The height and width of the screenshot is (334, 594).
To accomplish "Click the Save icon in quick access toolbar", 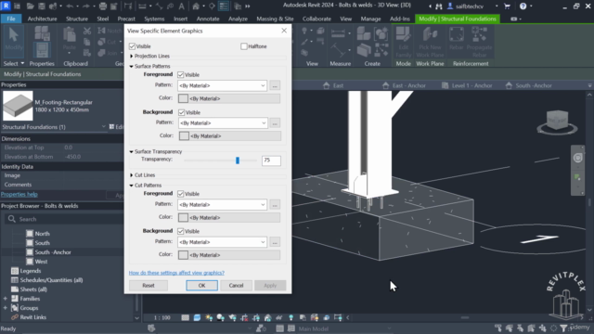I will [42, 6].
